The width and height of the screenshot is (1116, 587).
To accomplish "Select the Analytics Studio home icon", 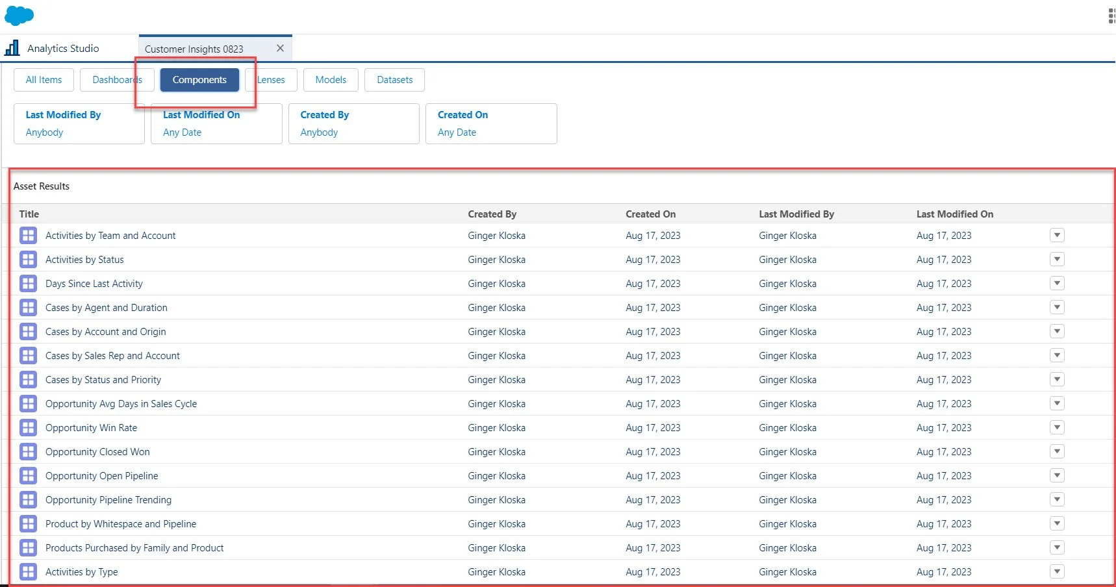I will [x=12, y=47].
